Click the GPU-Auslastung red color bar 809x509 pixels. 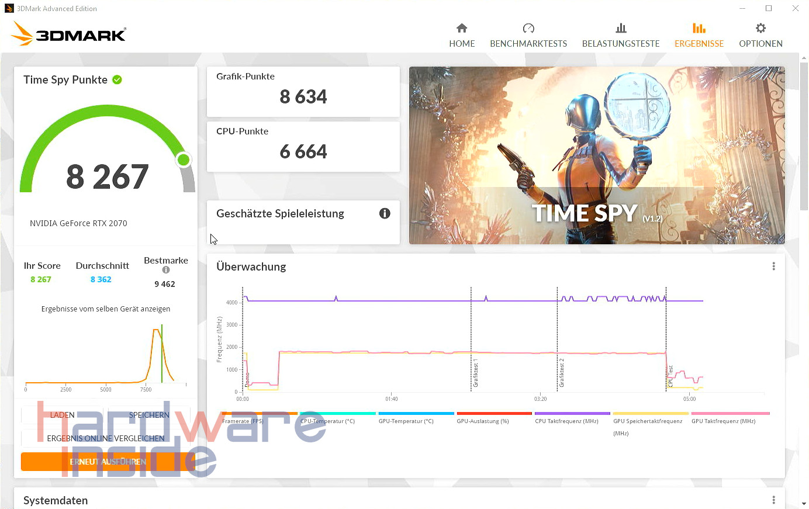click(494, 413)
